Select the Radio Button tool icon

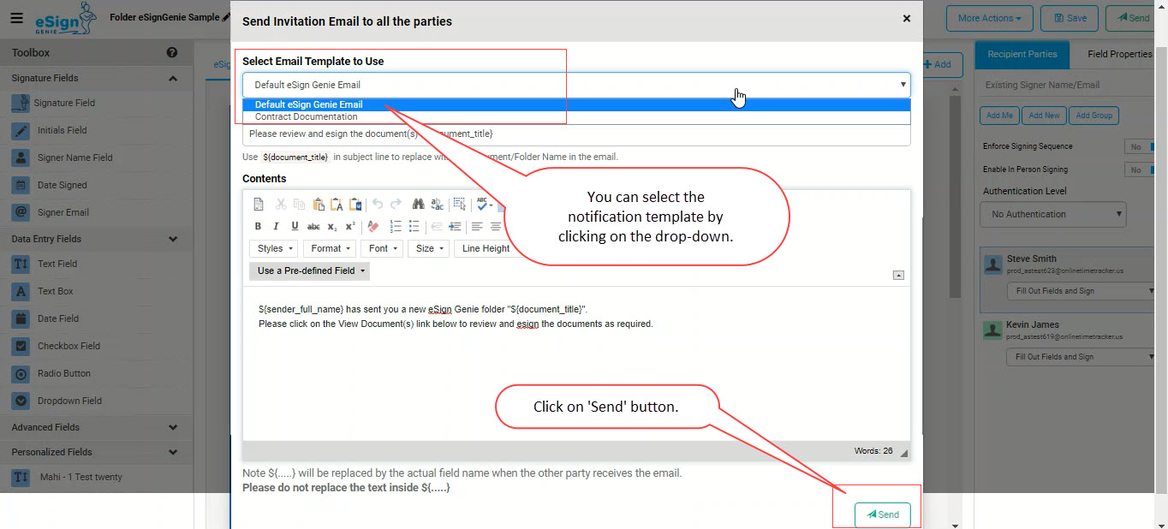21,373
